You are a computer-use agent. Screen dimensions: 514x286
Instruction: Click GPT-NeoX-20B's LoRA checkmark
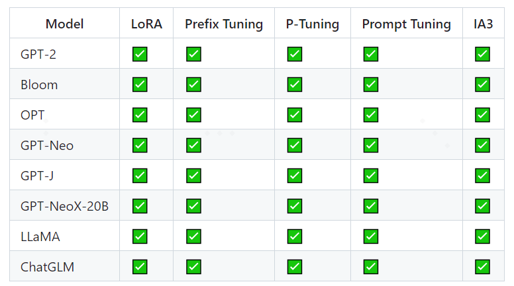click(x=140, y=206)
